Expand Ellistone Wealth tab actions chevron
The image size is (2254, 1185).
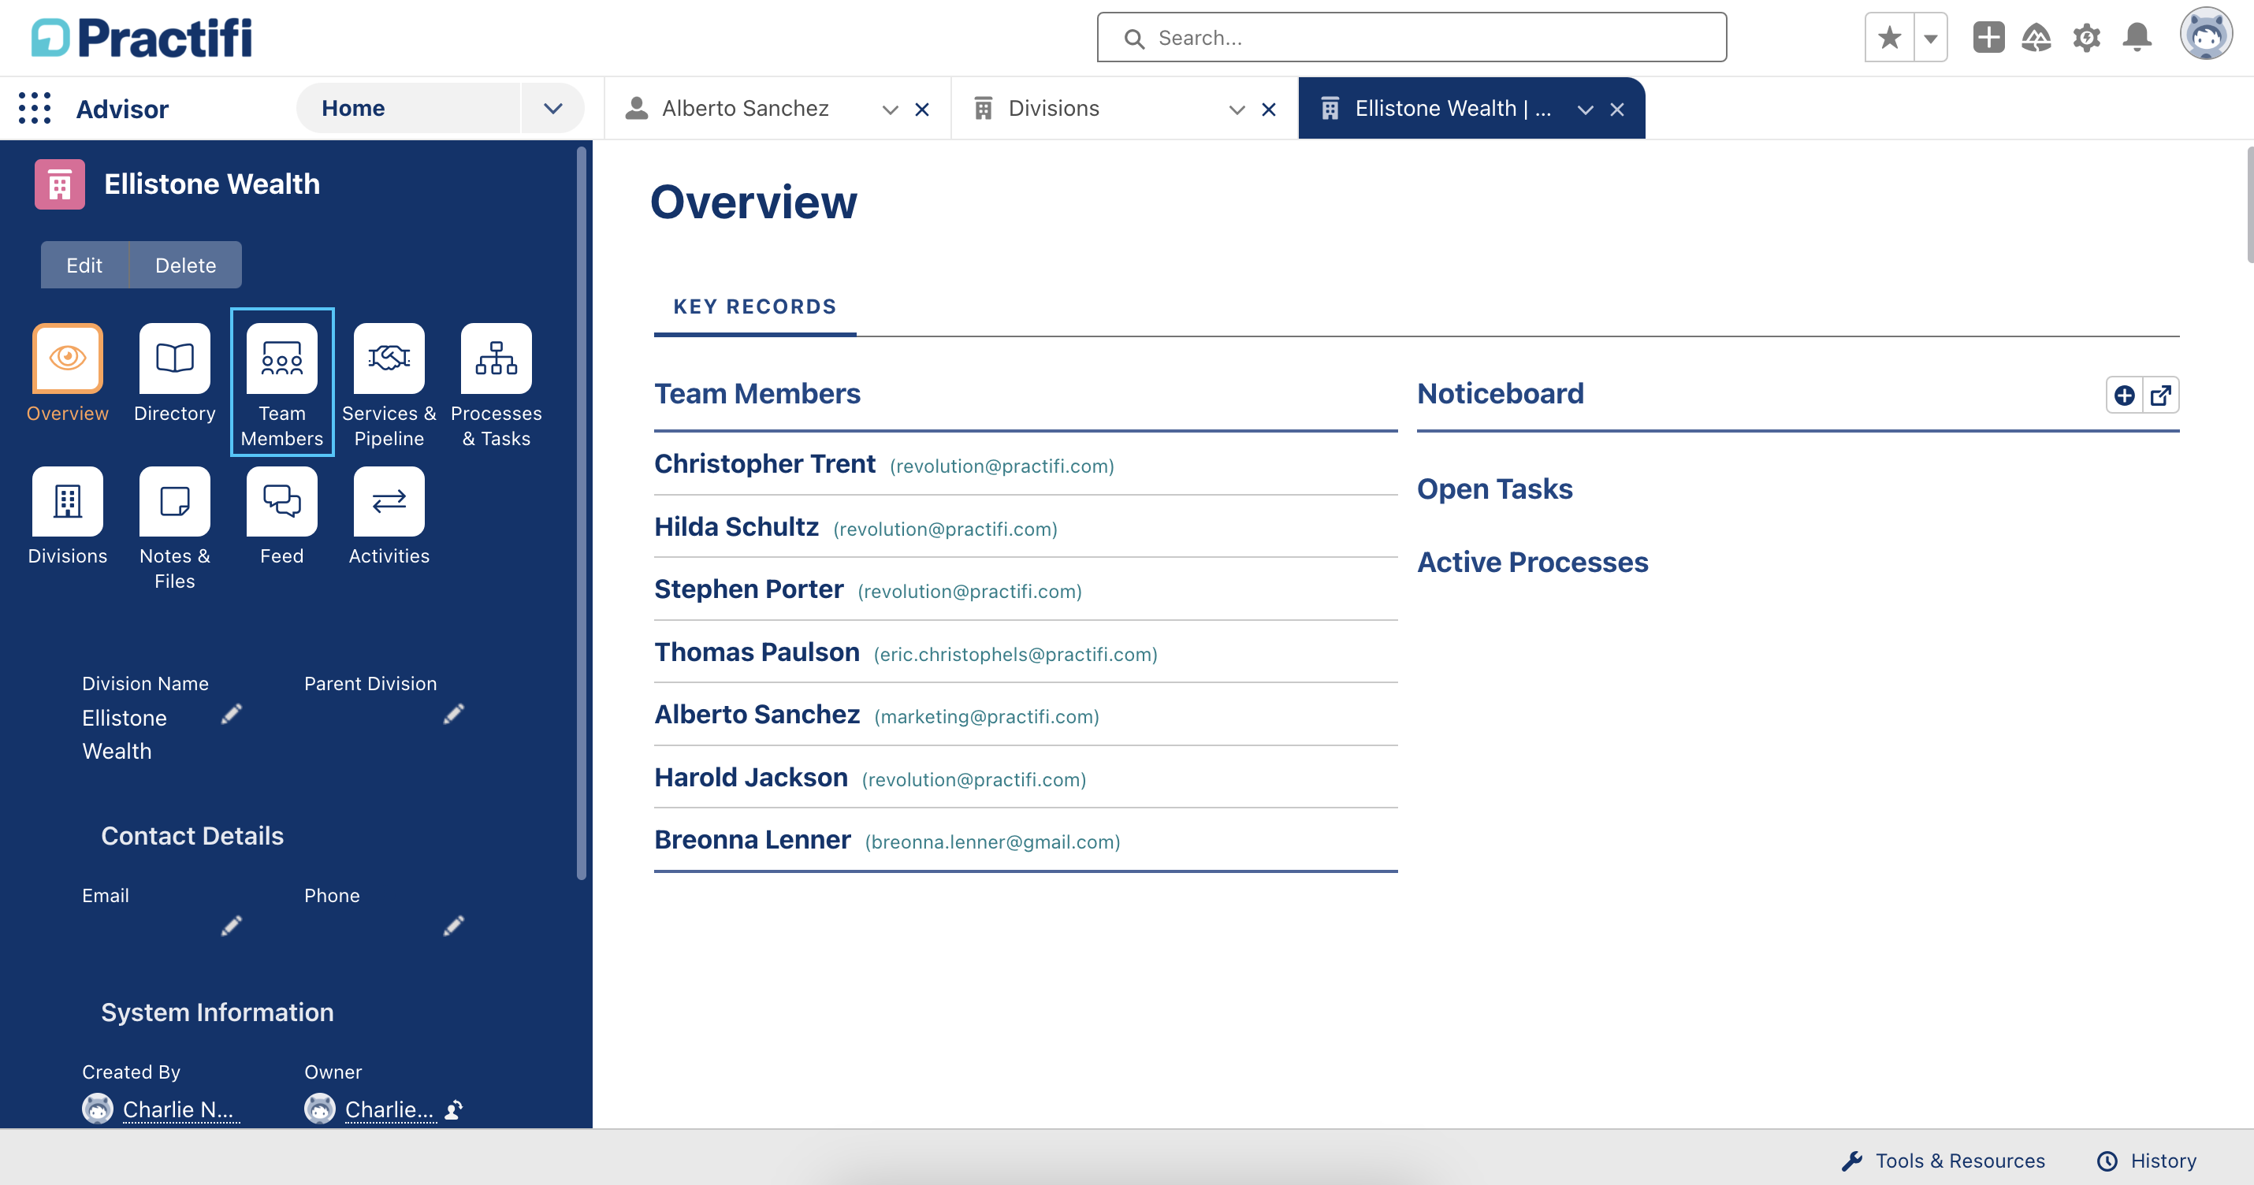pos(1585,110)
